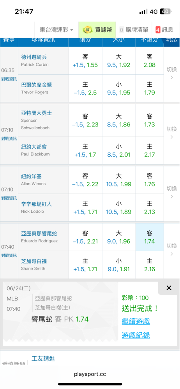Select 主 2.16 moneyline for 芝加哥白襪
The width and height of the screenshot is (180, 389).
coord(150,265)
